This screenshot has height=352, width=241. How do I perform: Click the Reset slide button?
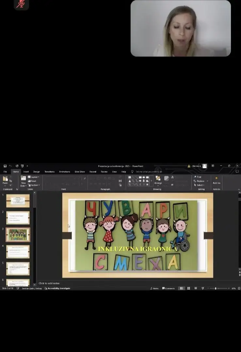[x=32, y=181]
